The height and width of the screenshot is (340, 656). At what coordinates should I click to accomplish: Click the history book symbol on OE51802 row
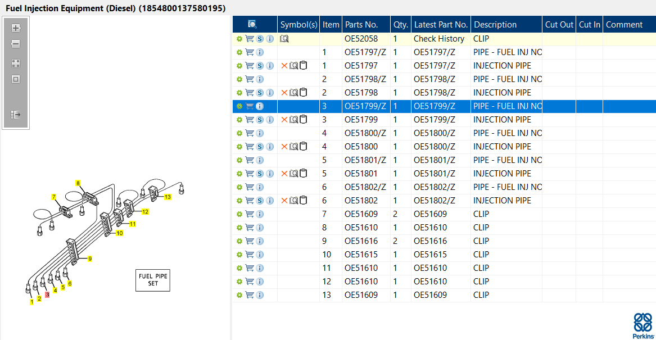coord(294,201)
